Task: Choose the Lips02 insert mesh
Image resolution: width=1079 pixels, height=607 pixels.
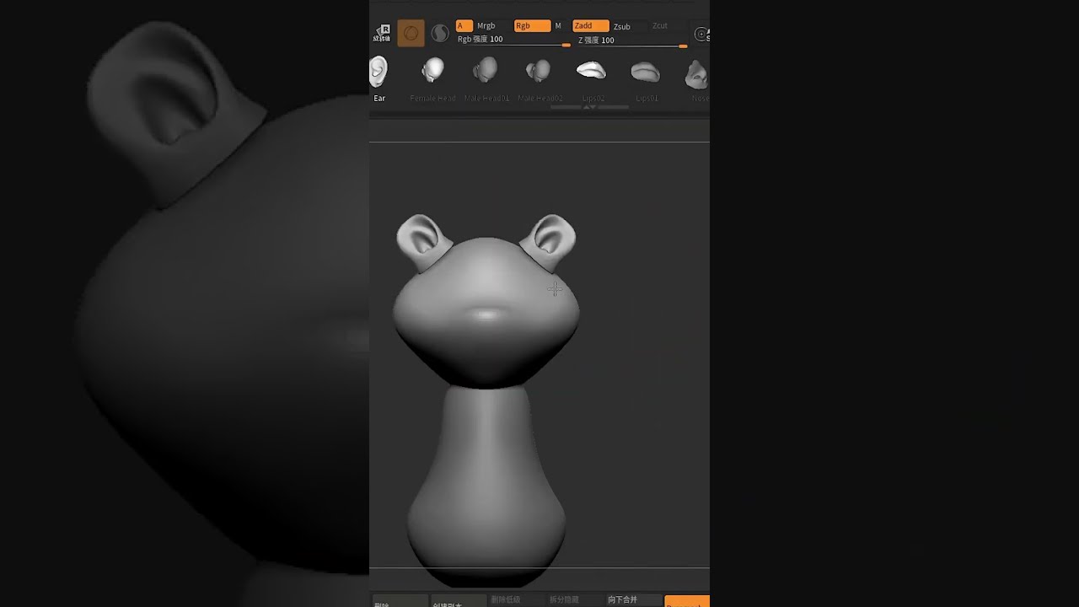Action: pos(591,71)
